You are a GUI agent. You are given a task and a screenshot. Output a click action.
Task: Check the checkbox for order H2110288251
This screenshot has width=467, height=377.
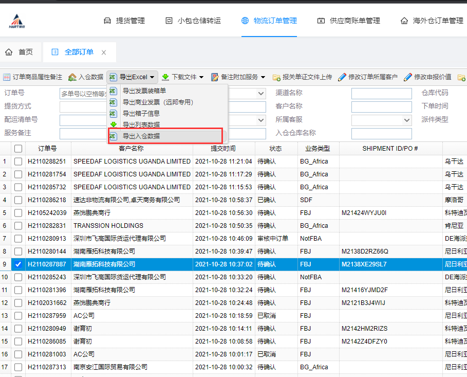click(x=18, y=161)
